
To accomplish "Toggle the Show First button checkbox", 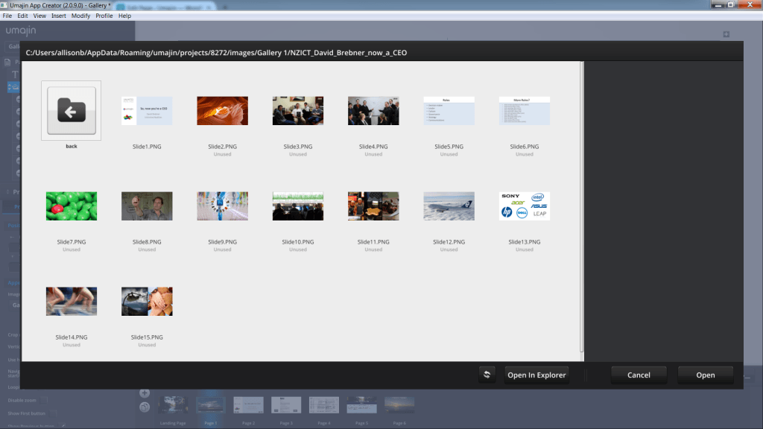I will pyautogui.click(x=53, y=413).
